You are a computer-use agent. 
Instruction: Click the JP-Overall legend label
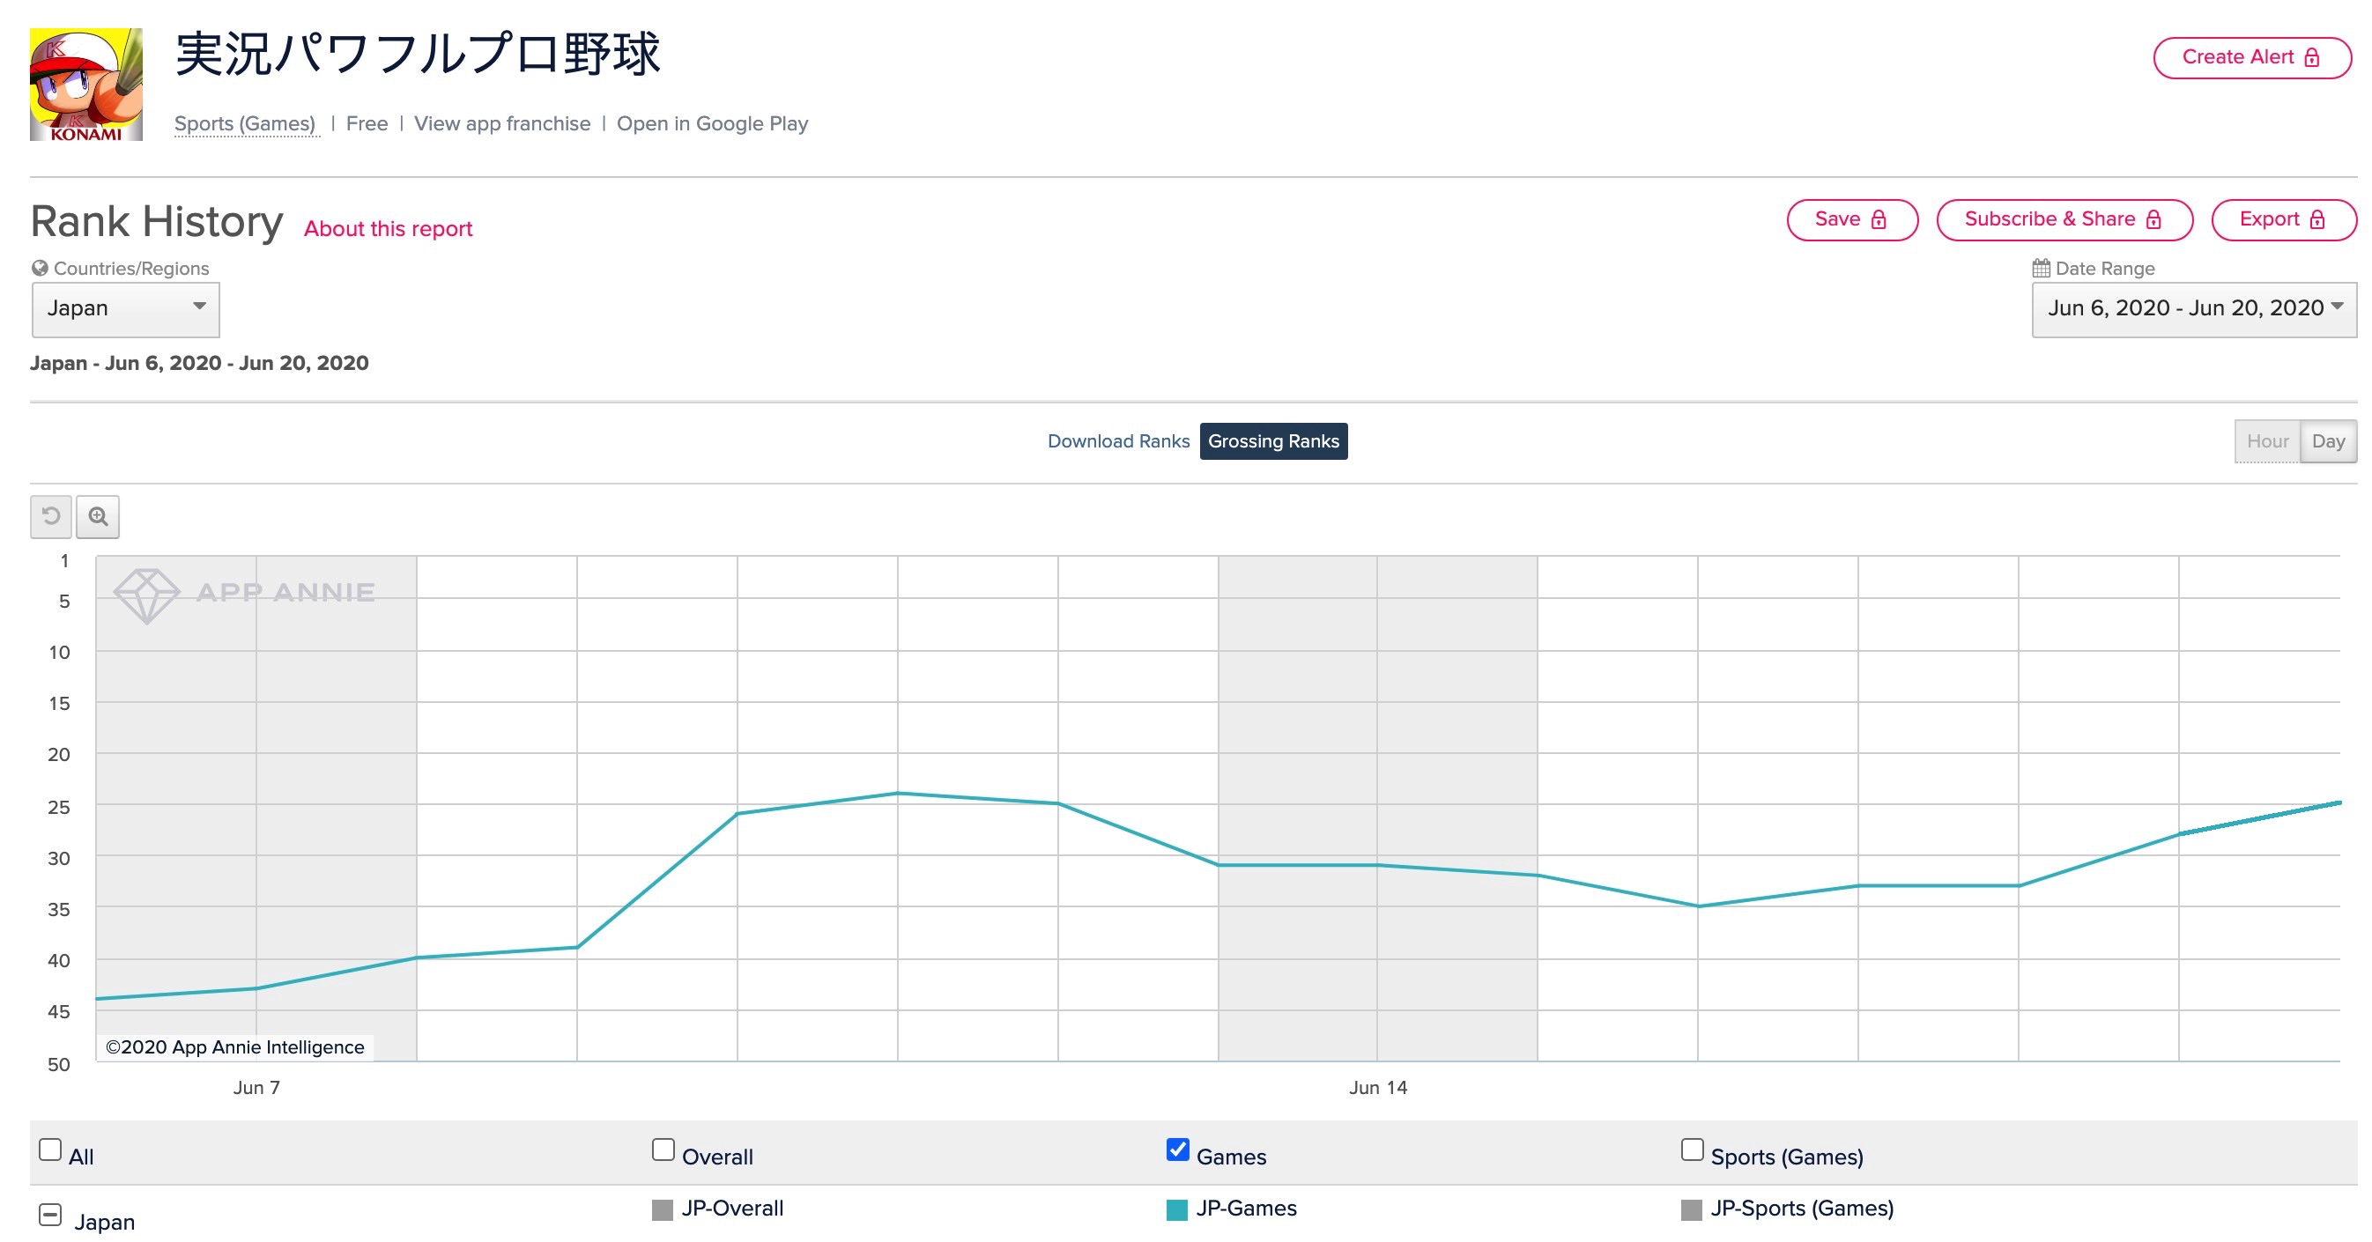coord(732,1209)
